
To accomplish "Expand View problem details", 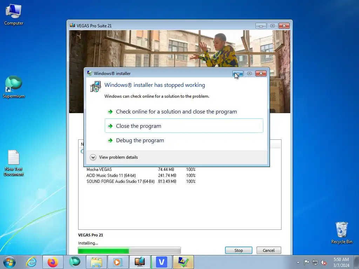I will [114, 157].
